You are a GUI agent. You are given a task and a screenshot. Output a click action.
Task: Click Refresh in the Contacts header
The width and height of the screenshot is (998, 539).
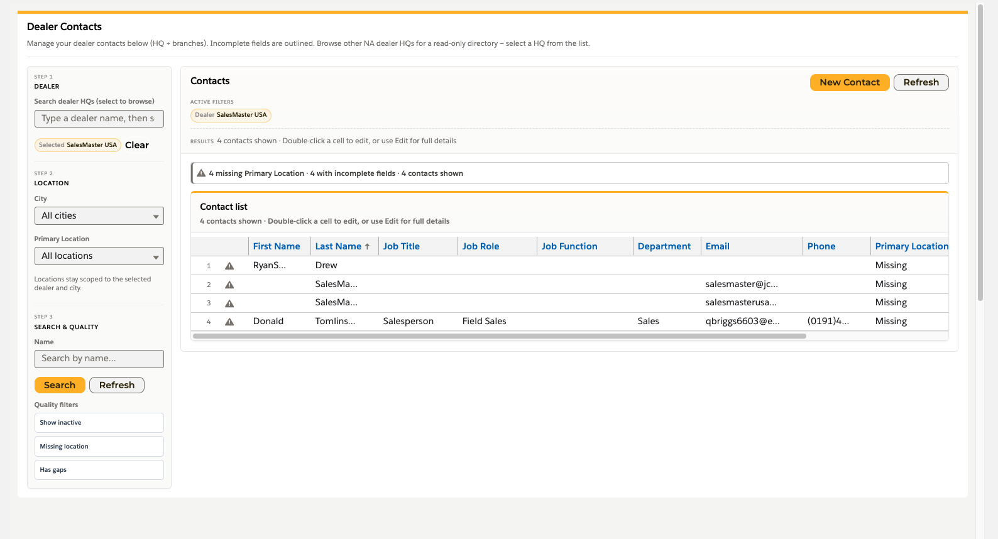[x=921, y=82]
